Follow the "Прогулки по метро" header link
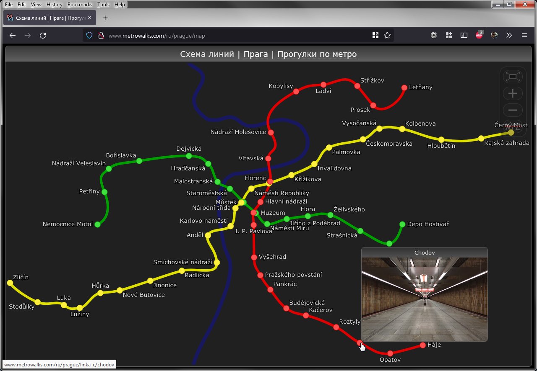 (317, 54)
